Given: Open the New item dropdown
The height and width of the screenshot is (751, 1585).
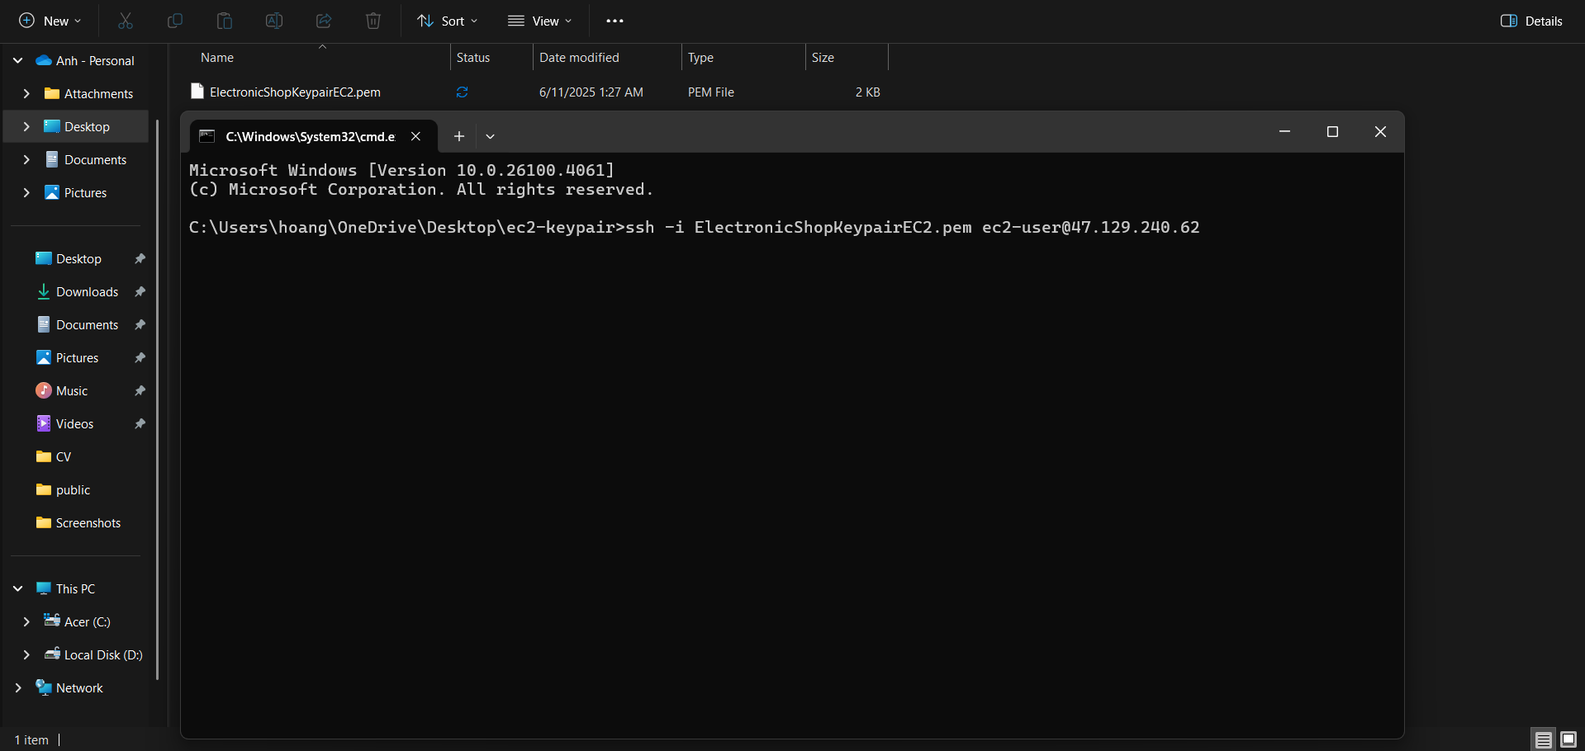Looking at the screenshot, I should (50, 21).
